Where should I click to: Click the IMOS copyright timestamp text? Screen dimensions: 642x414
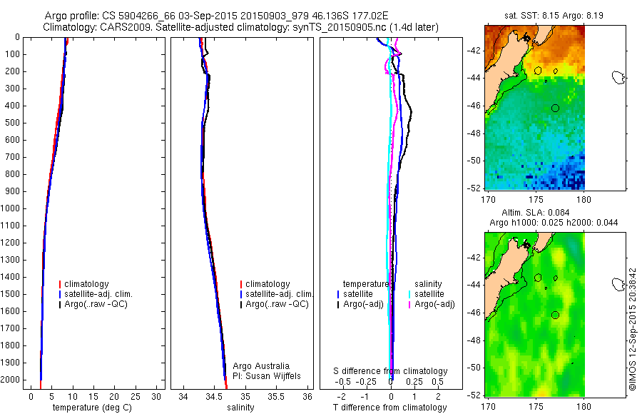click(x=633, y=329)
